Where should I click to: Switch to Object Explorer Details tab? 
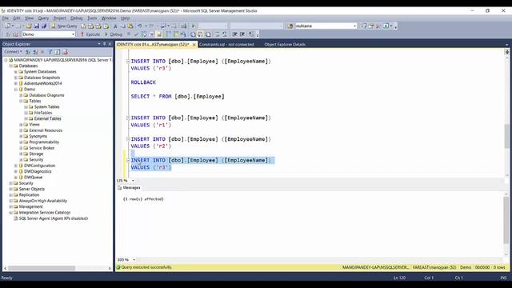[x=285, y=45]
